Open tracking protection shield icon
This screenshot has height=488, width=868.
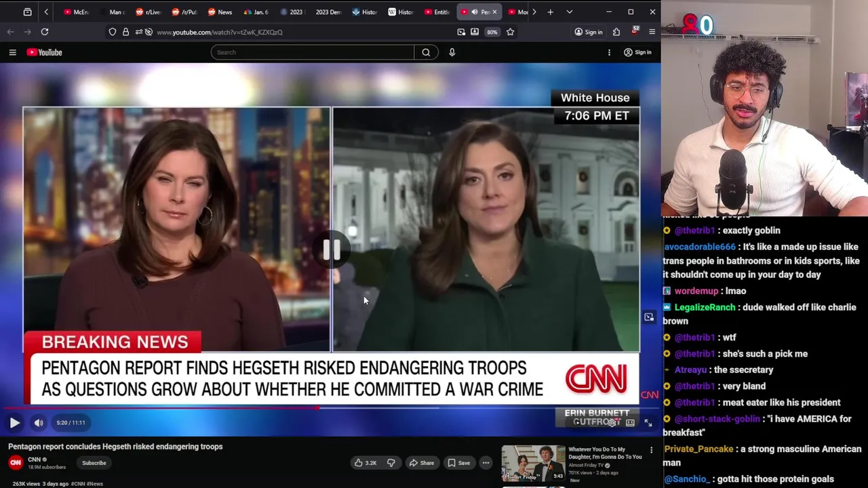[113, 32]
